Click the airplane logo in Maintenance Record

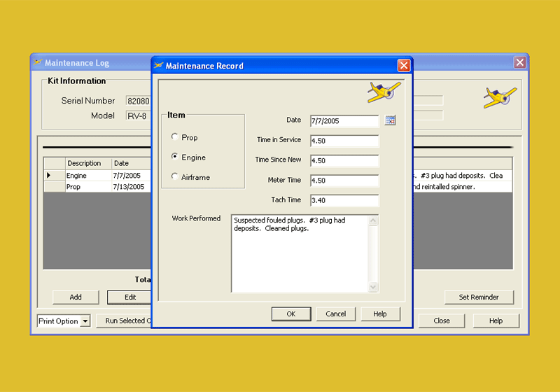pyautogui.click(x=384, y=92)
